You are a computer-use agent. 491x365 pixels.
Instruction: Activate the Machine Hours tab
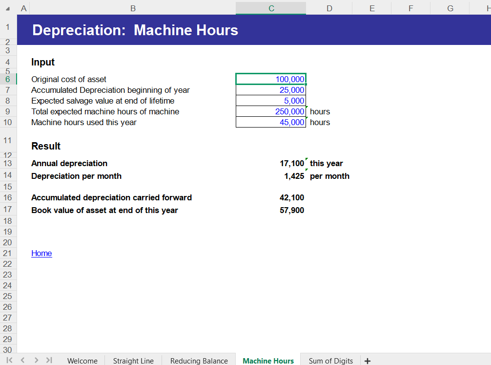tap(268, 361)
